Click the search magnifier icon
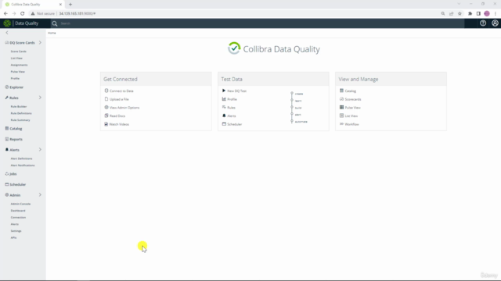Image resolution: width=501 pixels, height=281 pixels. (x=55, y=23)
